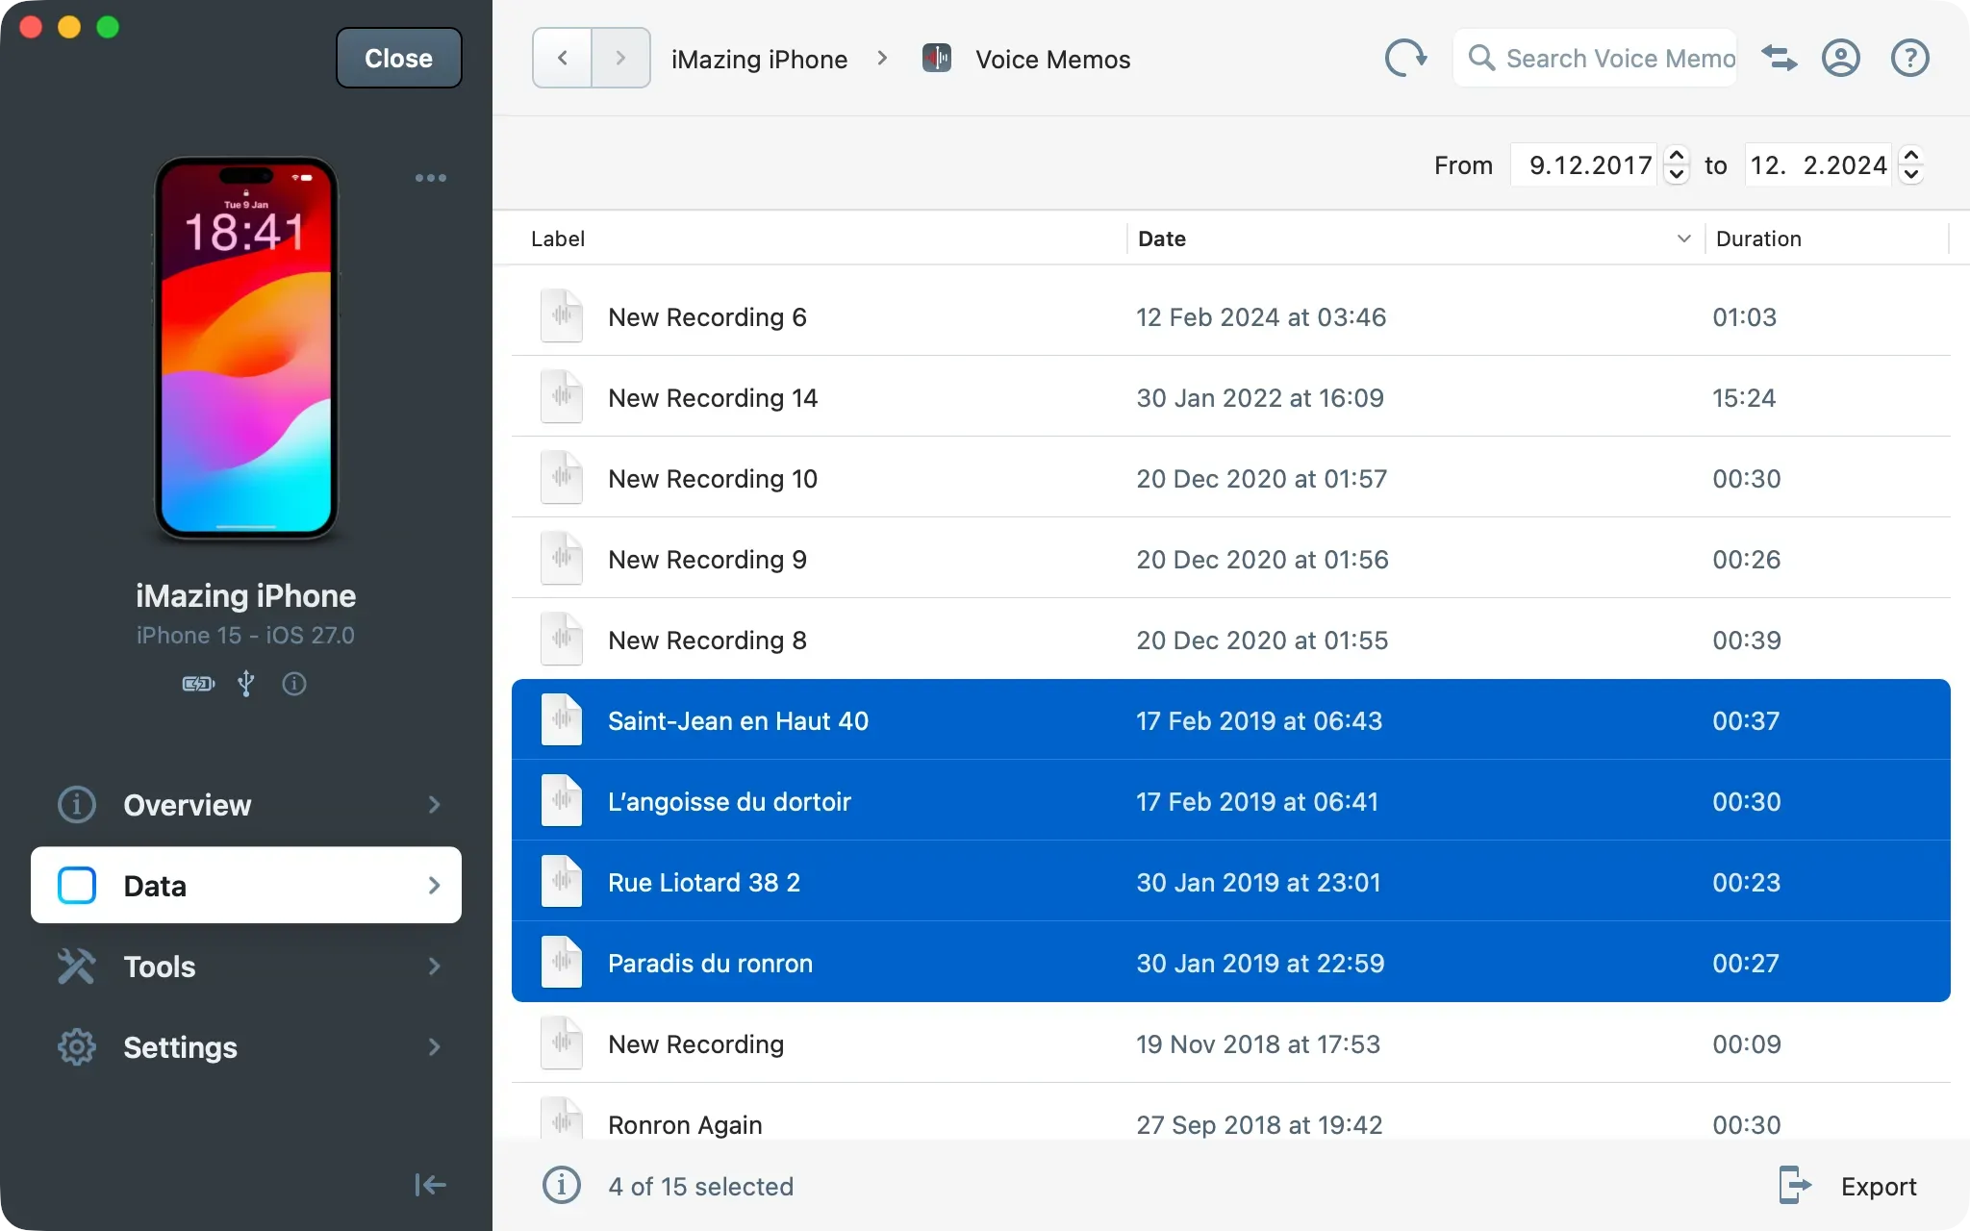Click the audio file icon of Saint-Jean en Haut 40
1970x1231 pixels.
[x=562, y=720]
